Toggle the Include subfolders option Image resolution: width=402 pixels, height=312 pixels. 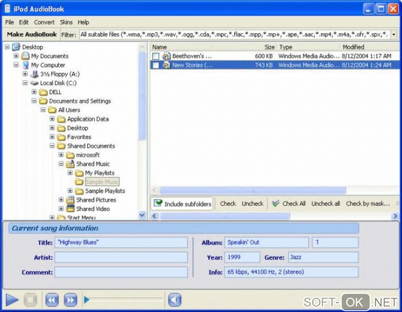pos(182,204)
